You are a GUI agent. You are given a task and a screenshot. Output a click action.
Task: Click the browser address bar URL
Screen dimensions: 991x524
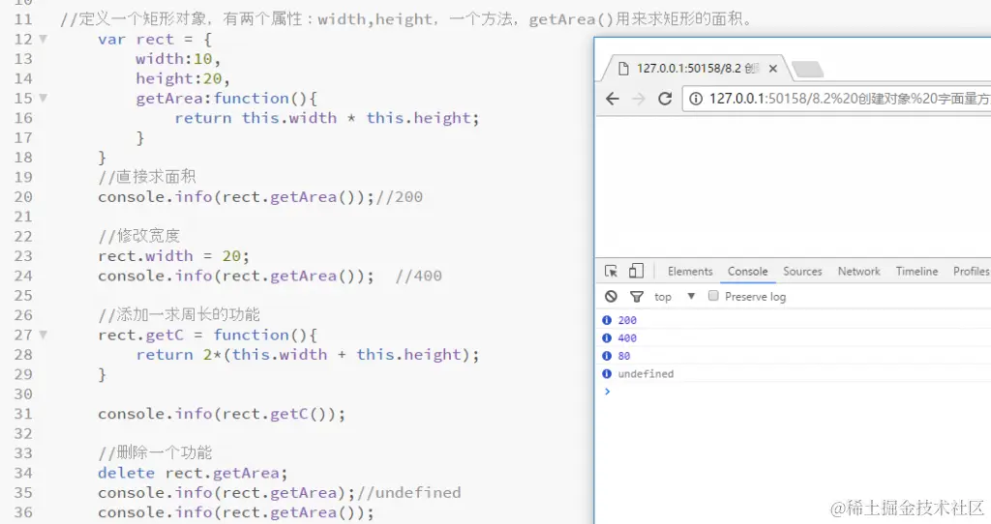pos(848,99)
